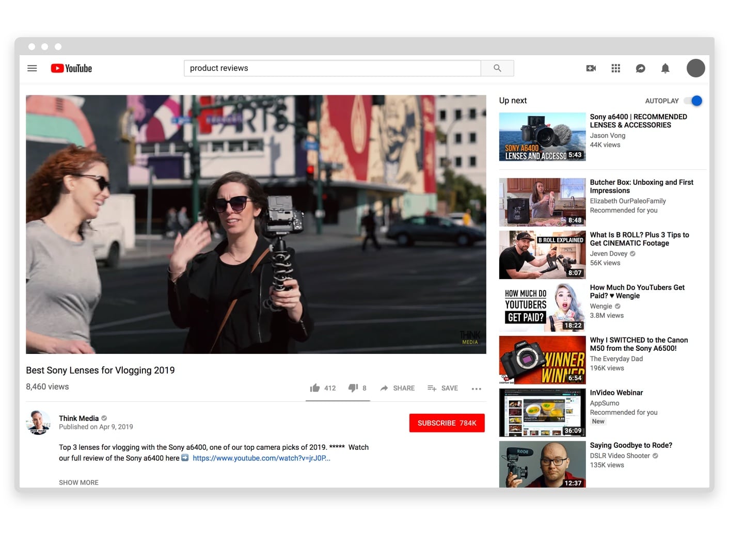Open the YouTube apps grid

point(615,68)
